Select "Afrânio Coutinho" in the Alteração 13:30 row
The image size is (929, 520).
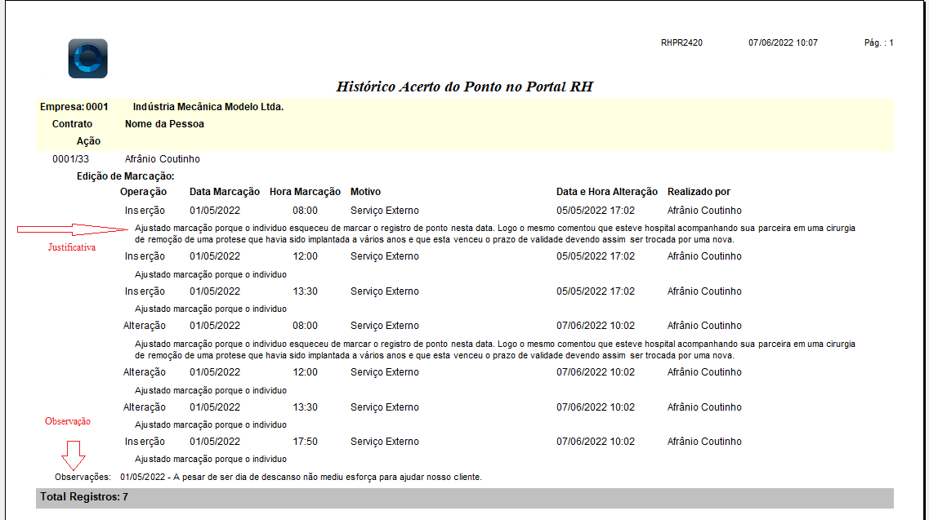pos(704,407)
